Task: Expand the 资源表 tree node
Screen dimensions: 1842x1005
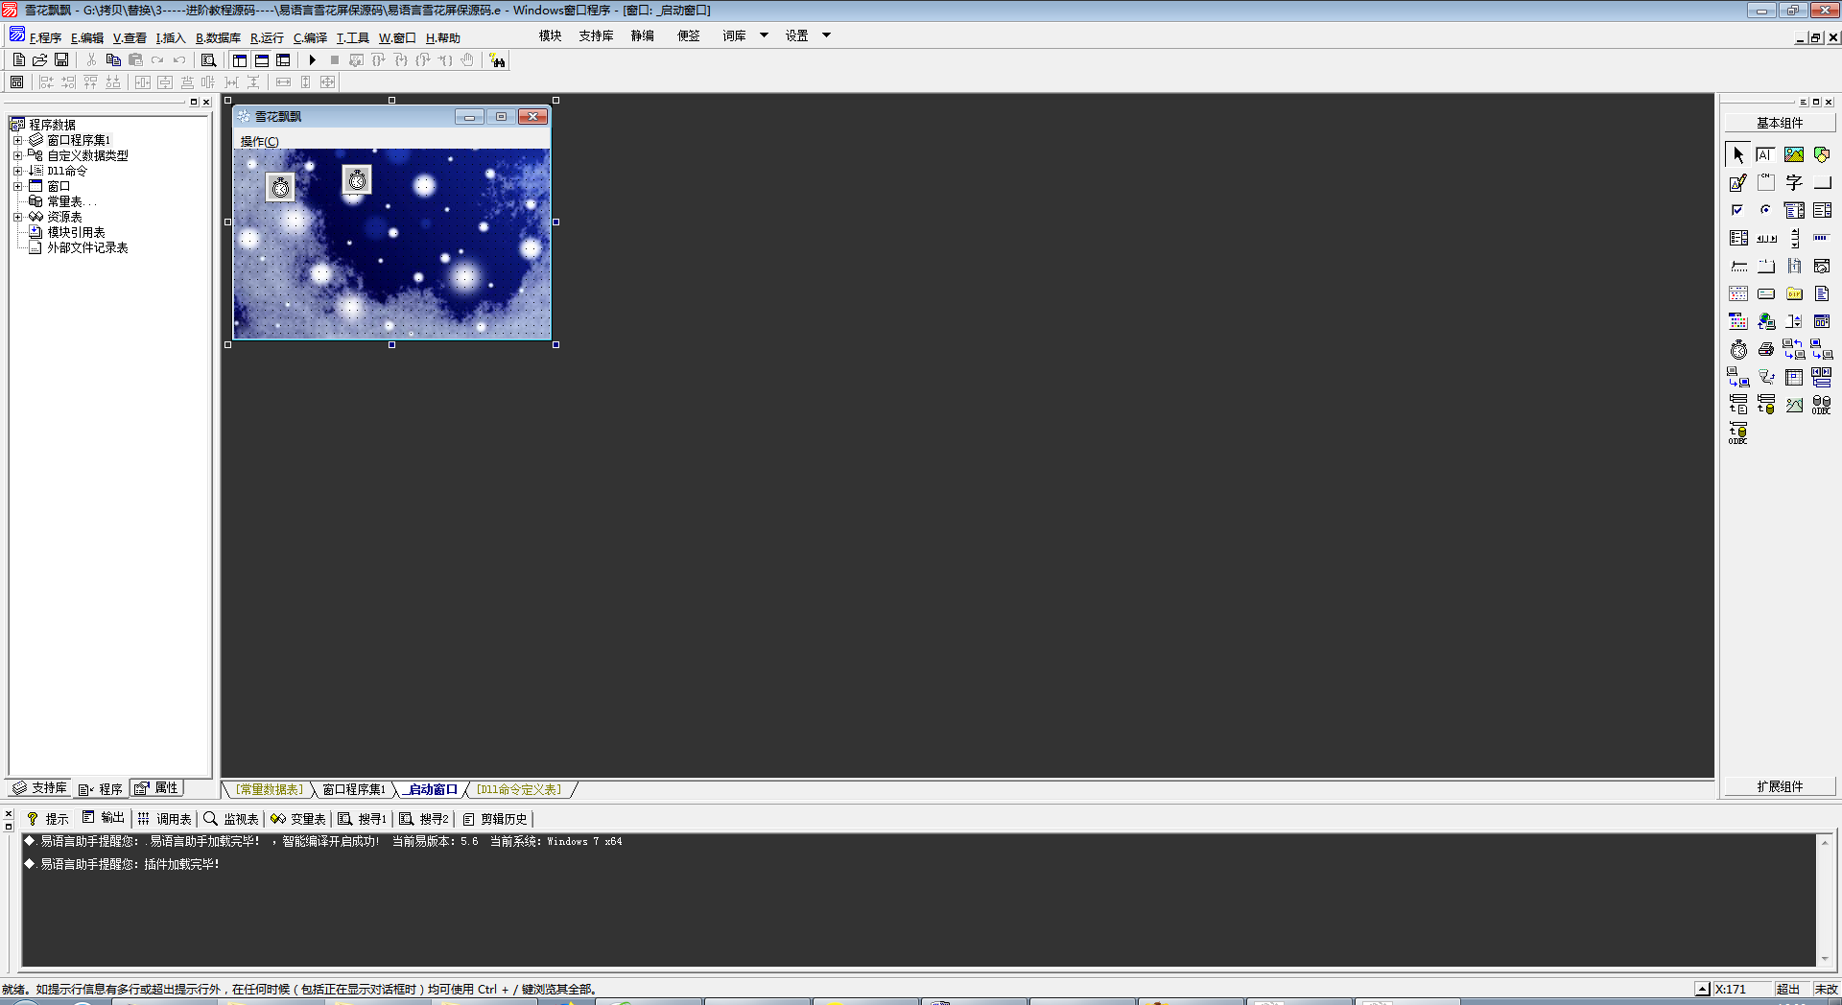Action: [17, 217]
